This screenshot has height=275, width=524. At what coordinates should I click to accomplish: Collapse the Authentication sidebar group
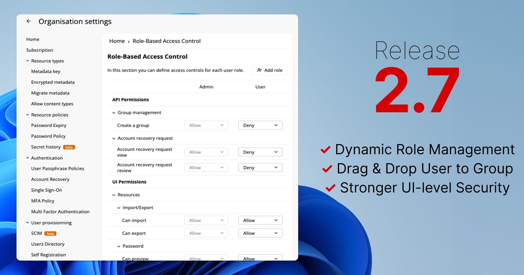27,158
